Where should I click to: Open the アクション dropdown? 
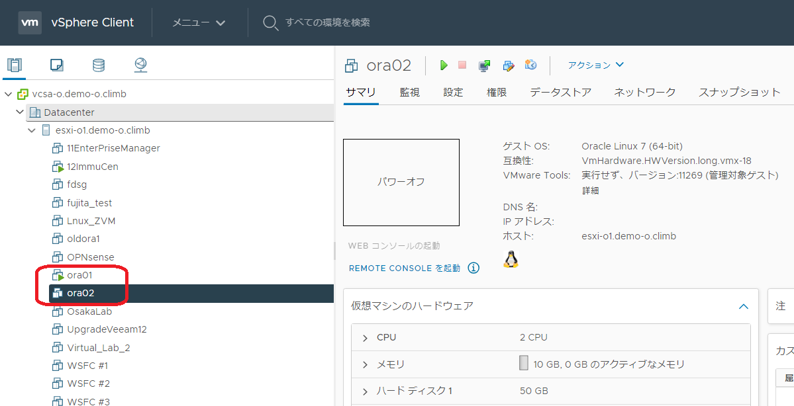pos(595,65)
